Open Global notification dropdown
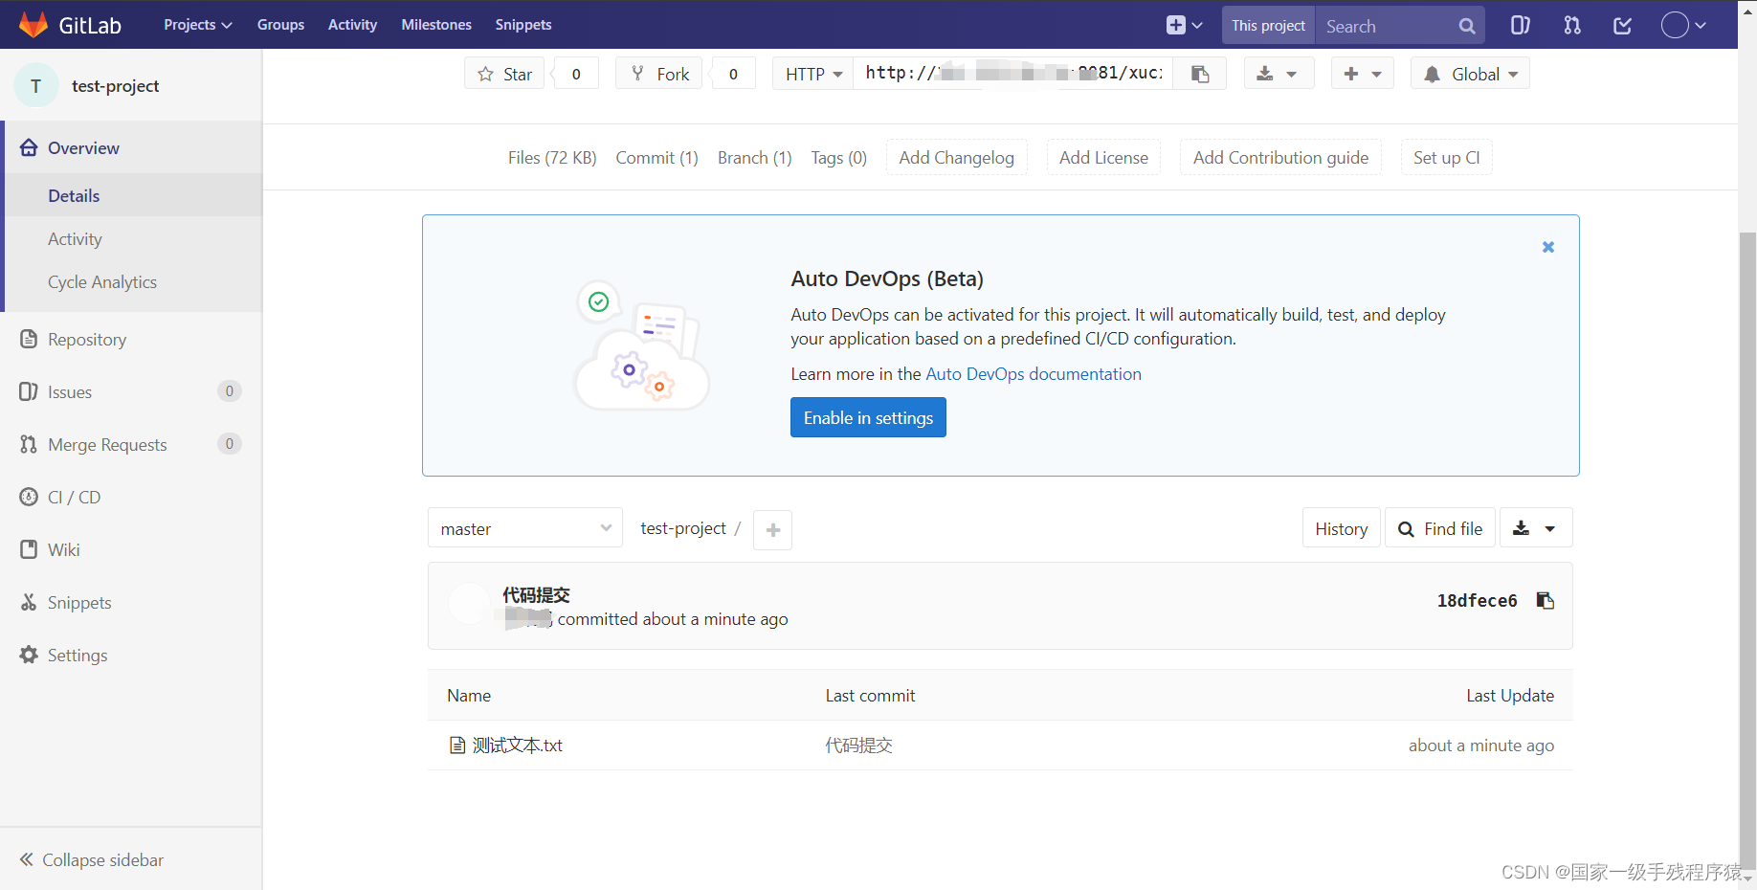Viewport: 1757px width, 890px height. click(x=1470, y=74)
